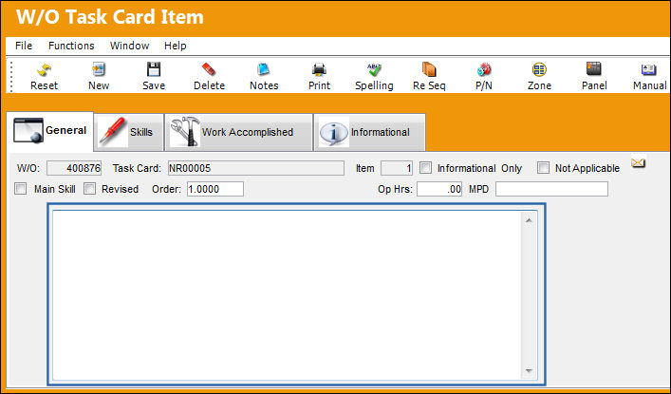
Task: Open the P/N toolbar icon
Action: 484,69
